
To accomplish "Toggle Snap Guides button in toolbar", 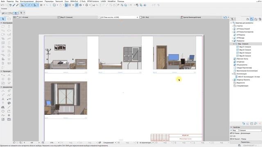I will (29, 5).
